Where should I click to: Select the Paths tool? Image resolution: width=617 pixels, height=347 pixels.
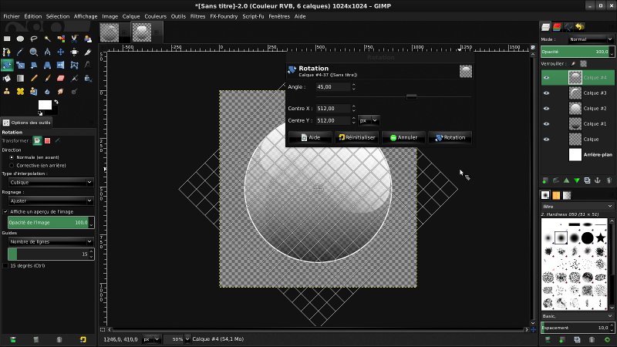click(x=7, y=52)
